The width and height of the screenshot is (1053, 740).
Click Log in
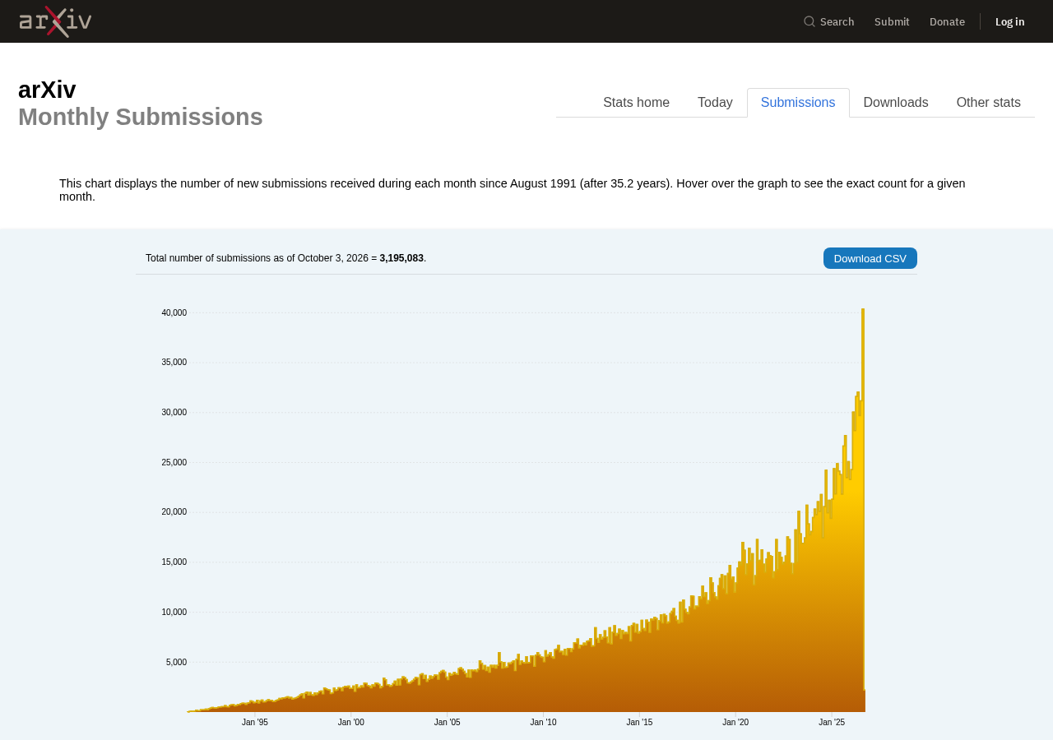tap(1009, 21)
